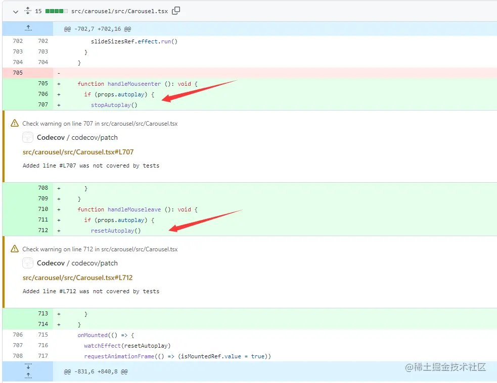Select old line number 702
The height and width of the screenshot is (383, 497).
point(18,41)
